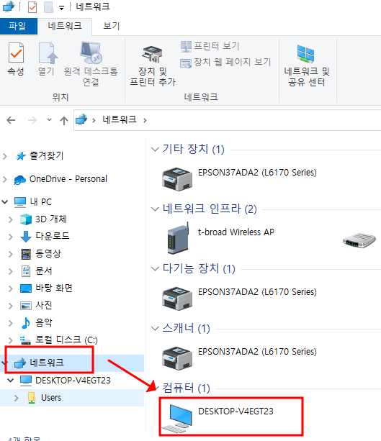Click the network icon in title bar
Screen dimensions: 381x441
9,6
